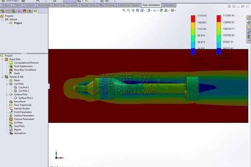Open View Settings dropdown arrow

175,11
